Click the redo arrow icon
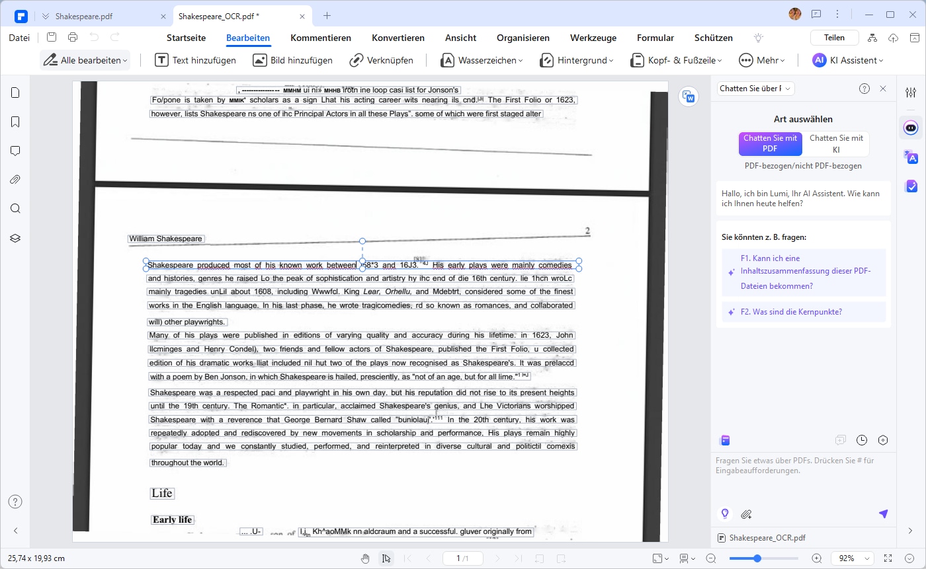 115,38
